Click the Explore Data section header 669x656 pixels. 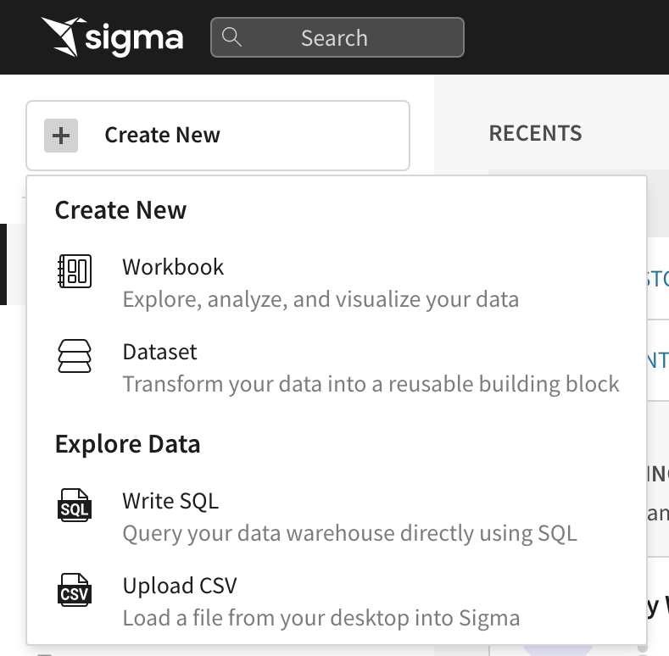pyautogui.click(x=127, y=444)
